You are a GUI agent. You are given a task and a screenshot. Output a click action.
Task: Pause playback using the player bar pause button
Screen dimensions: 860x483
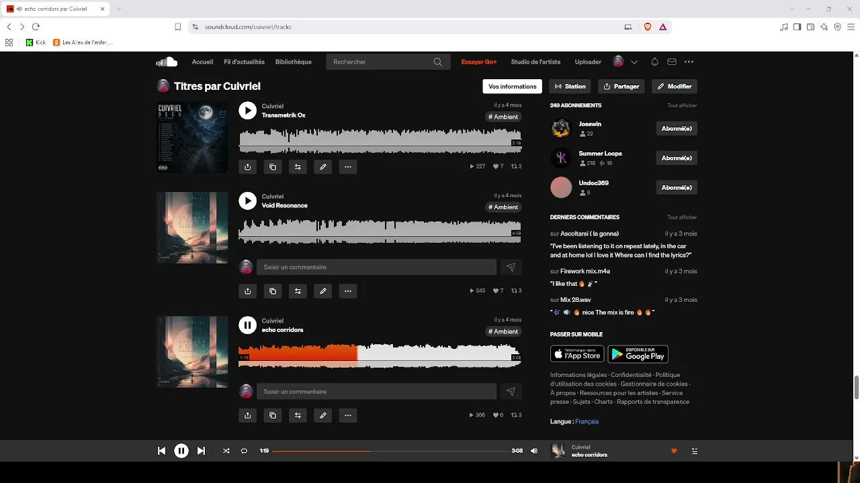(x=181, y=451)
